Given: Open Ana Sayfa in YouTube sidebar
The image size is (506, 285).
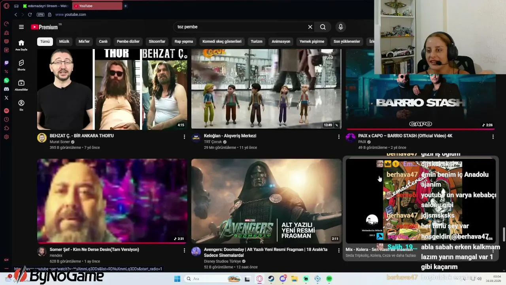Looking at the screenshot, I should 21,45.
